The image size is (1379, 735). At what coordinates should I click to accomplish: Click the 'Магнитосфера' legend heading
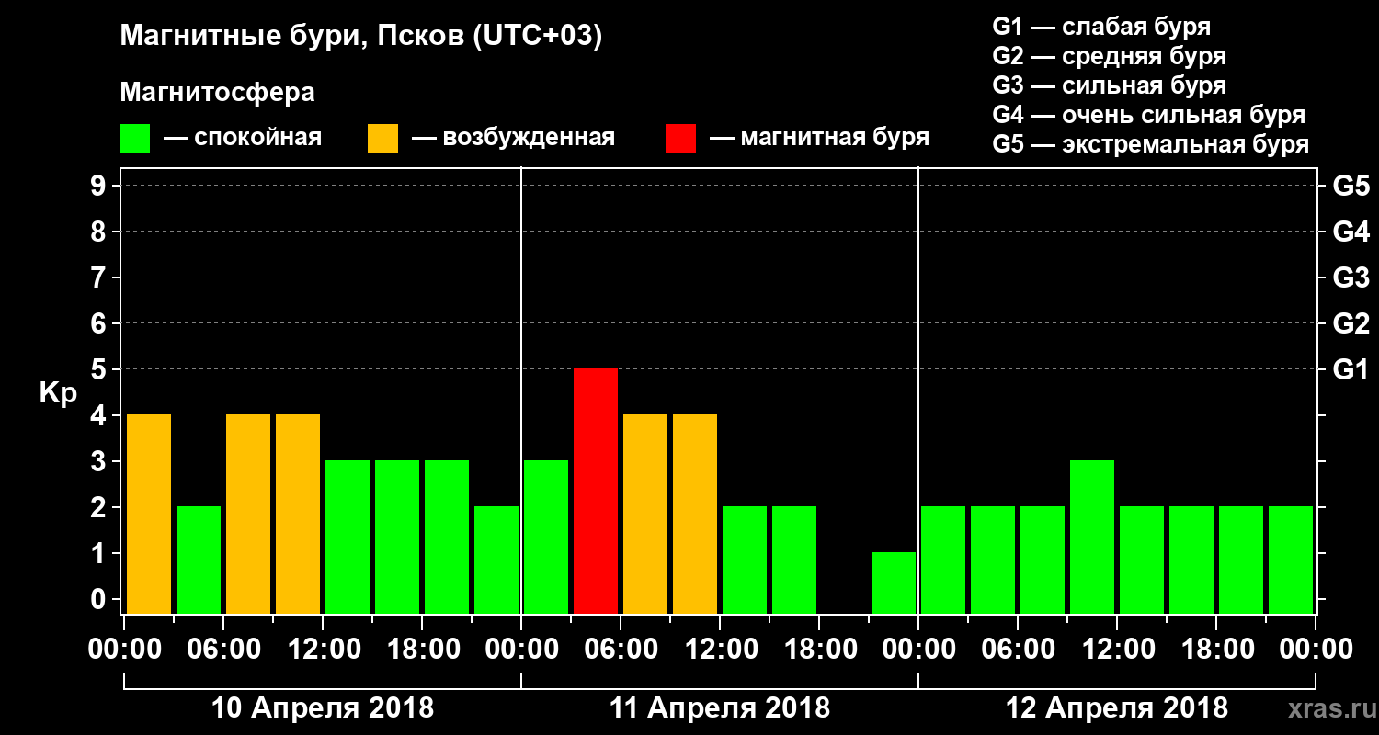coord(218,93)
